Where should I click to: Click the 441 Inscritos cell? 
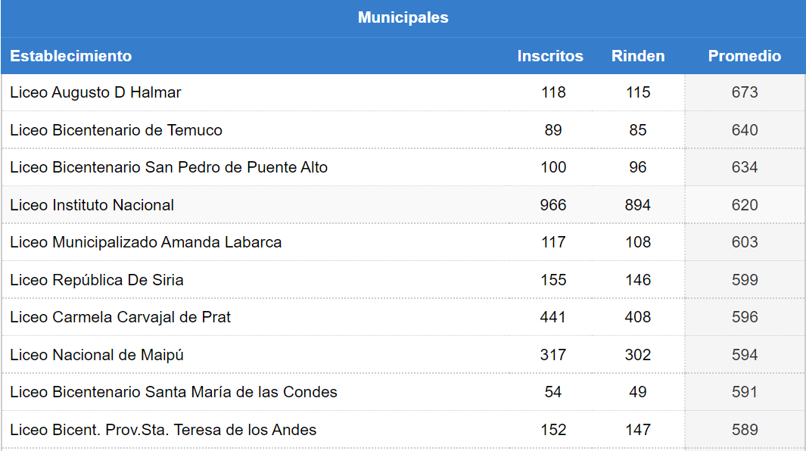pos(553,317)
